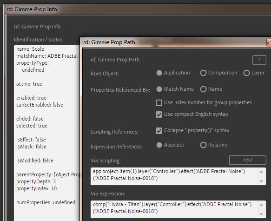Click 'numProperties: undefined' in Prop Info
The width and height of the screenshot is (271, 221).
click(46, 202)
